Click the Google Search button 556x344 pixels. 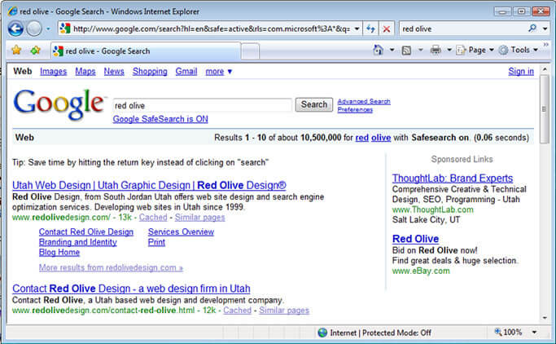314,104
